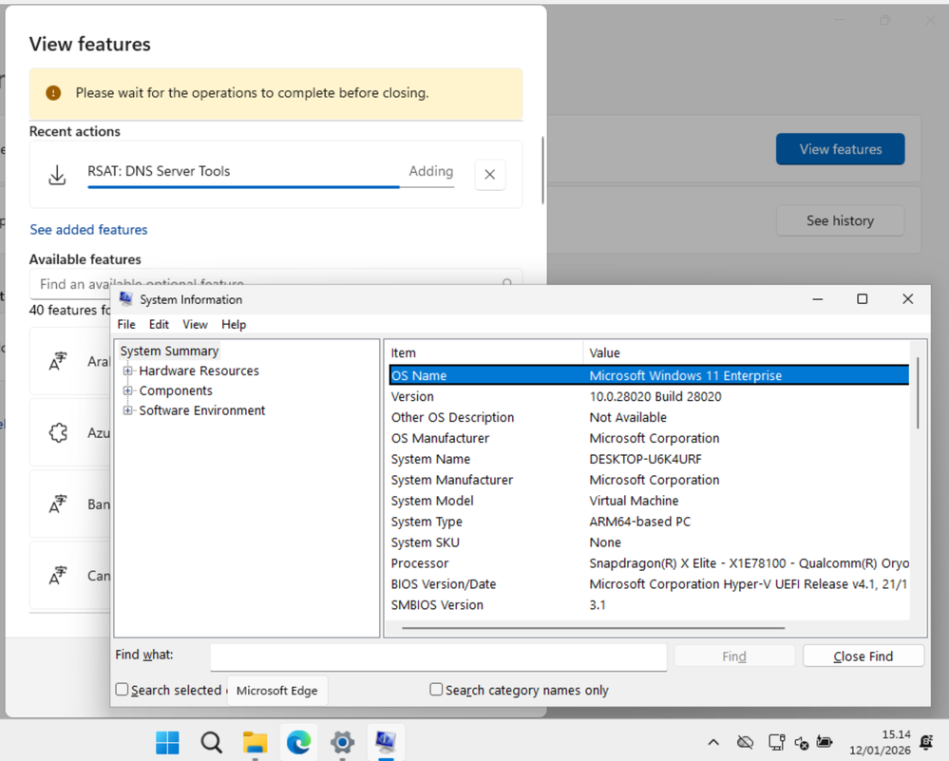Click the language icon beside Ara
Screen dimensions: 949x761
(58, 361)
